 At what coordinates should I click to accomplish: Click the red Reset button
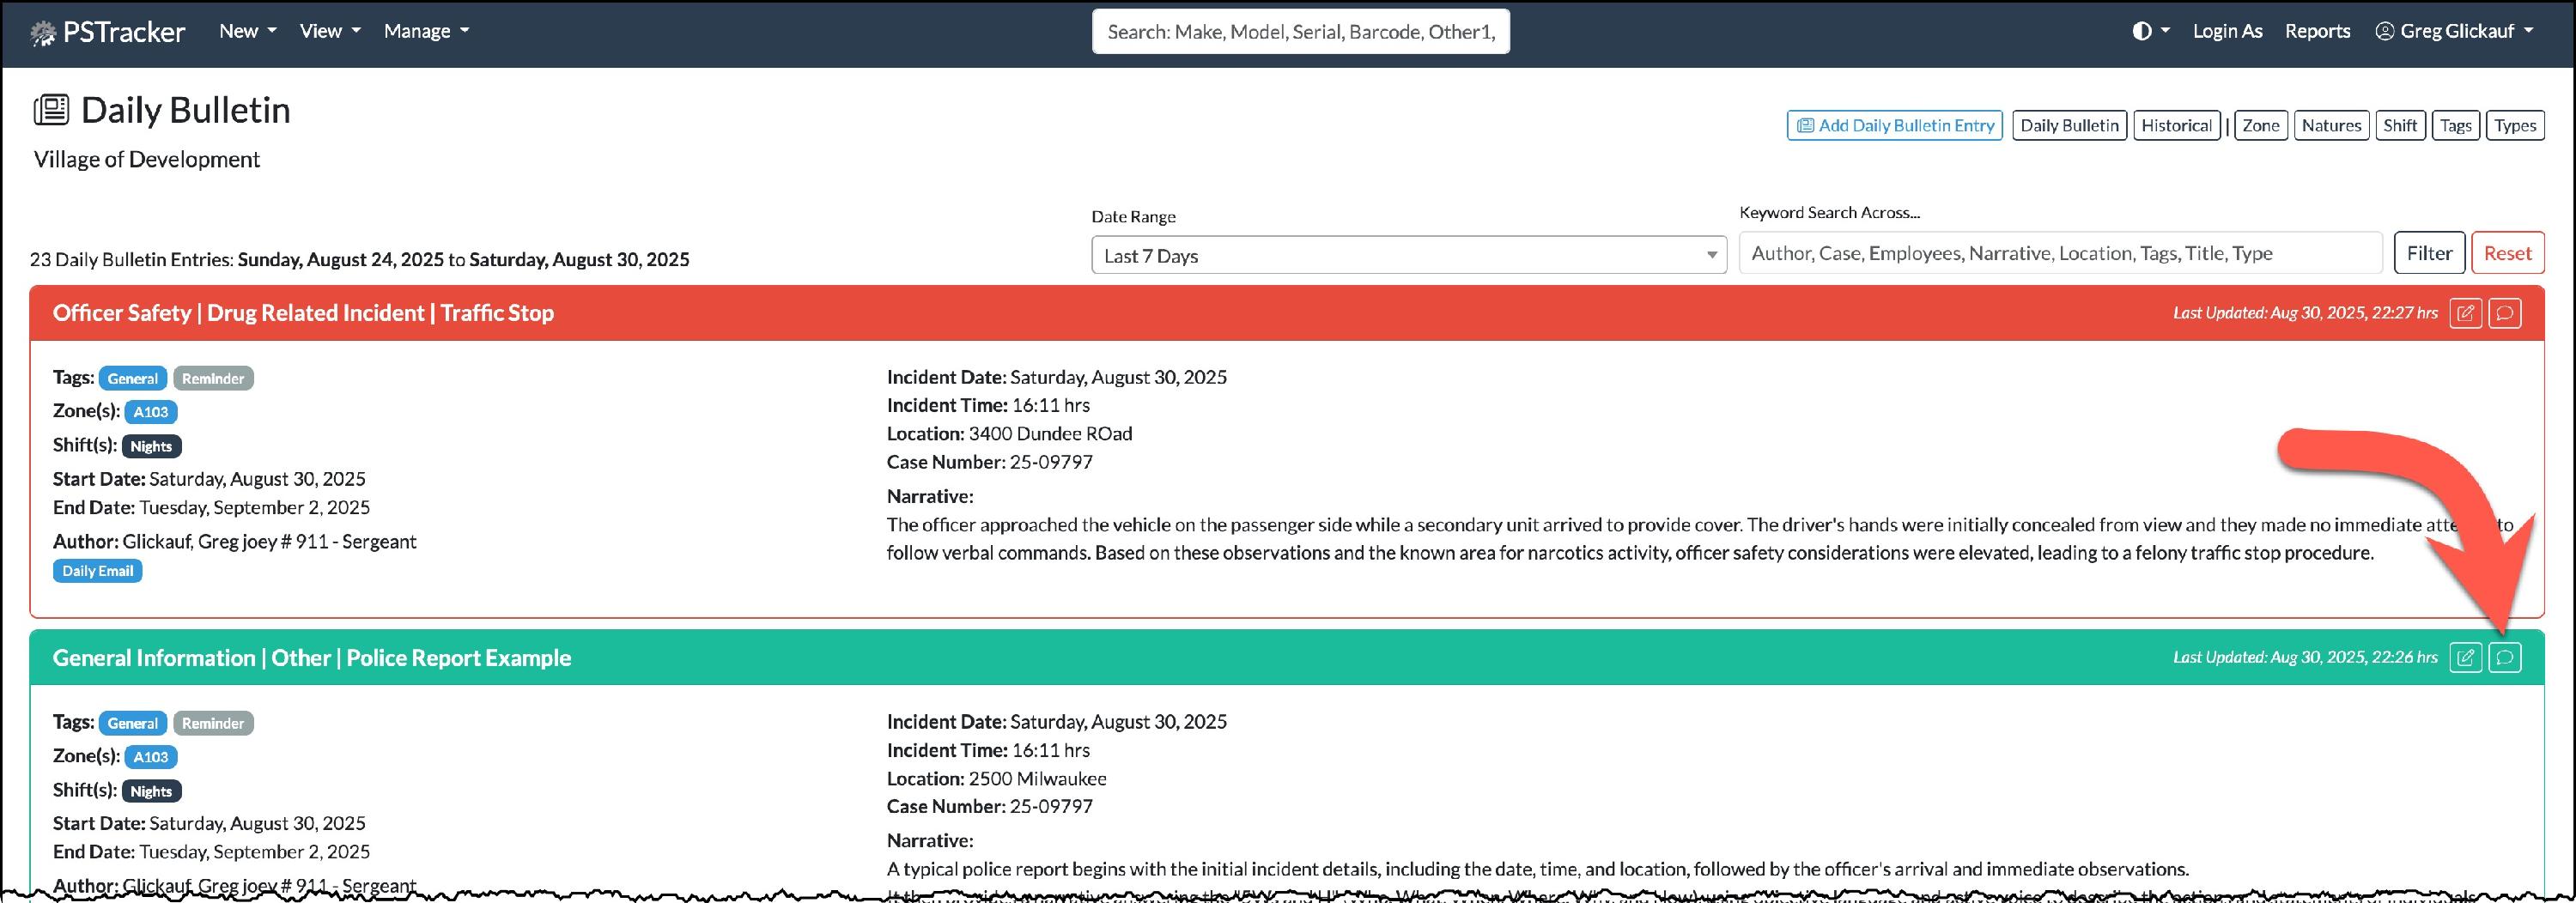point(2507,253)
